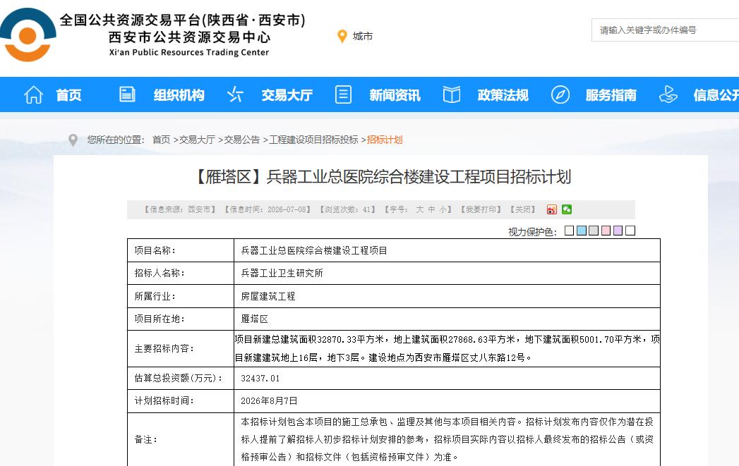739x466 pixels.
Task: Click the 估算总投资额(万元) label
Action: click(x=179, y=379)
